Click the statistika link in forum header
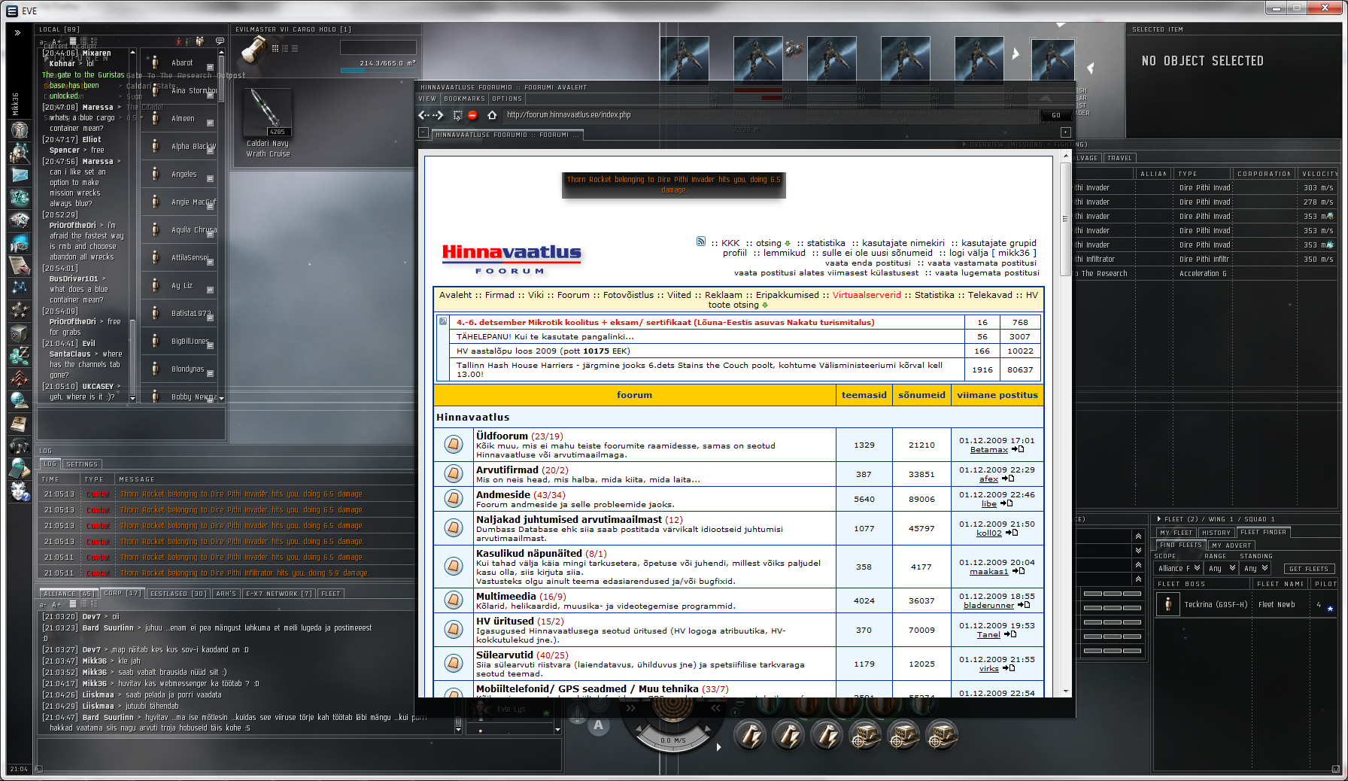Viewport: 1348px width, 781px height. 826,243
